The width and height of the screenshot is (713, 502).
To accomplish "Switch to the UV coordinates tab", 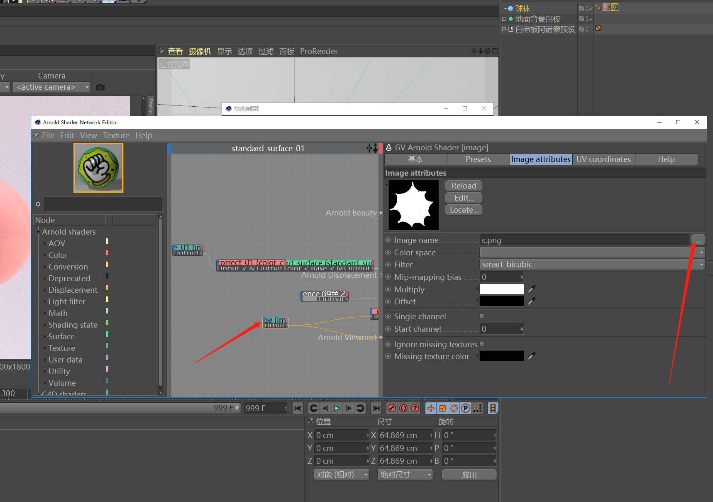I will point(603,159).
